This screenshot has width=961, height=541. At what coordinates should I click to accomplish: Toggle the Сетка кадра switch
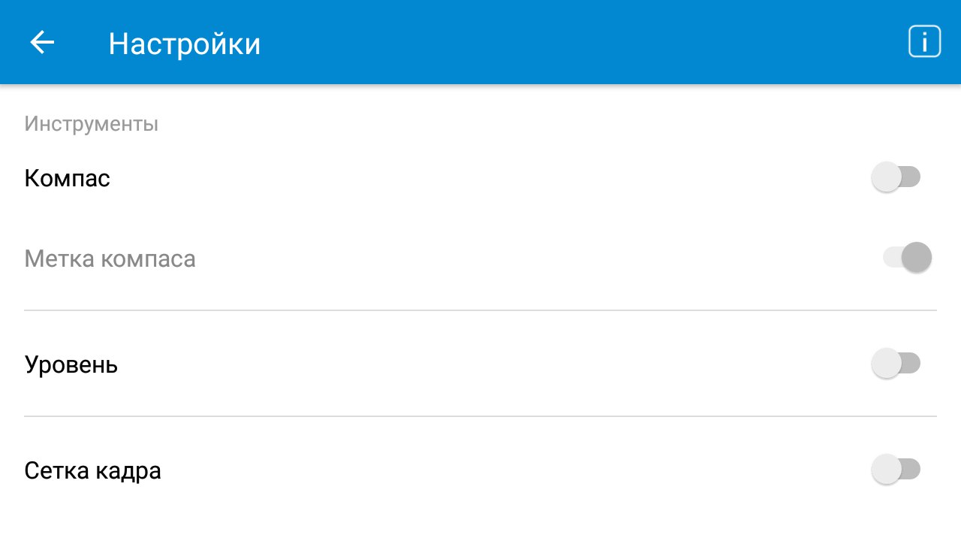896,470
